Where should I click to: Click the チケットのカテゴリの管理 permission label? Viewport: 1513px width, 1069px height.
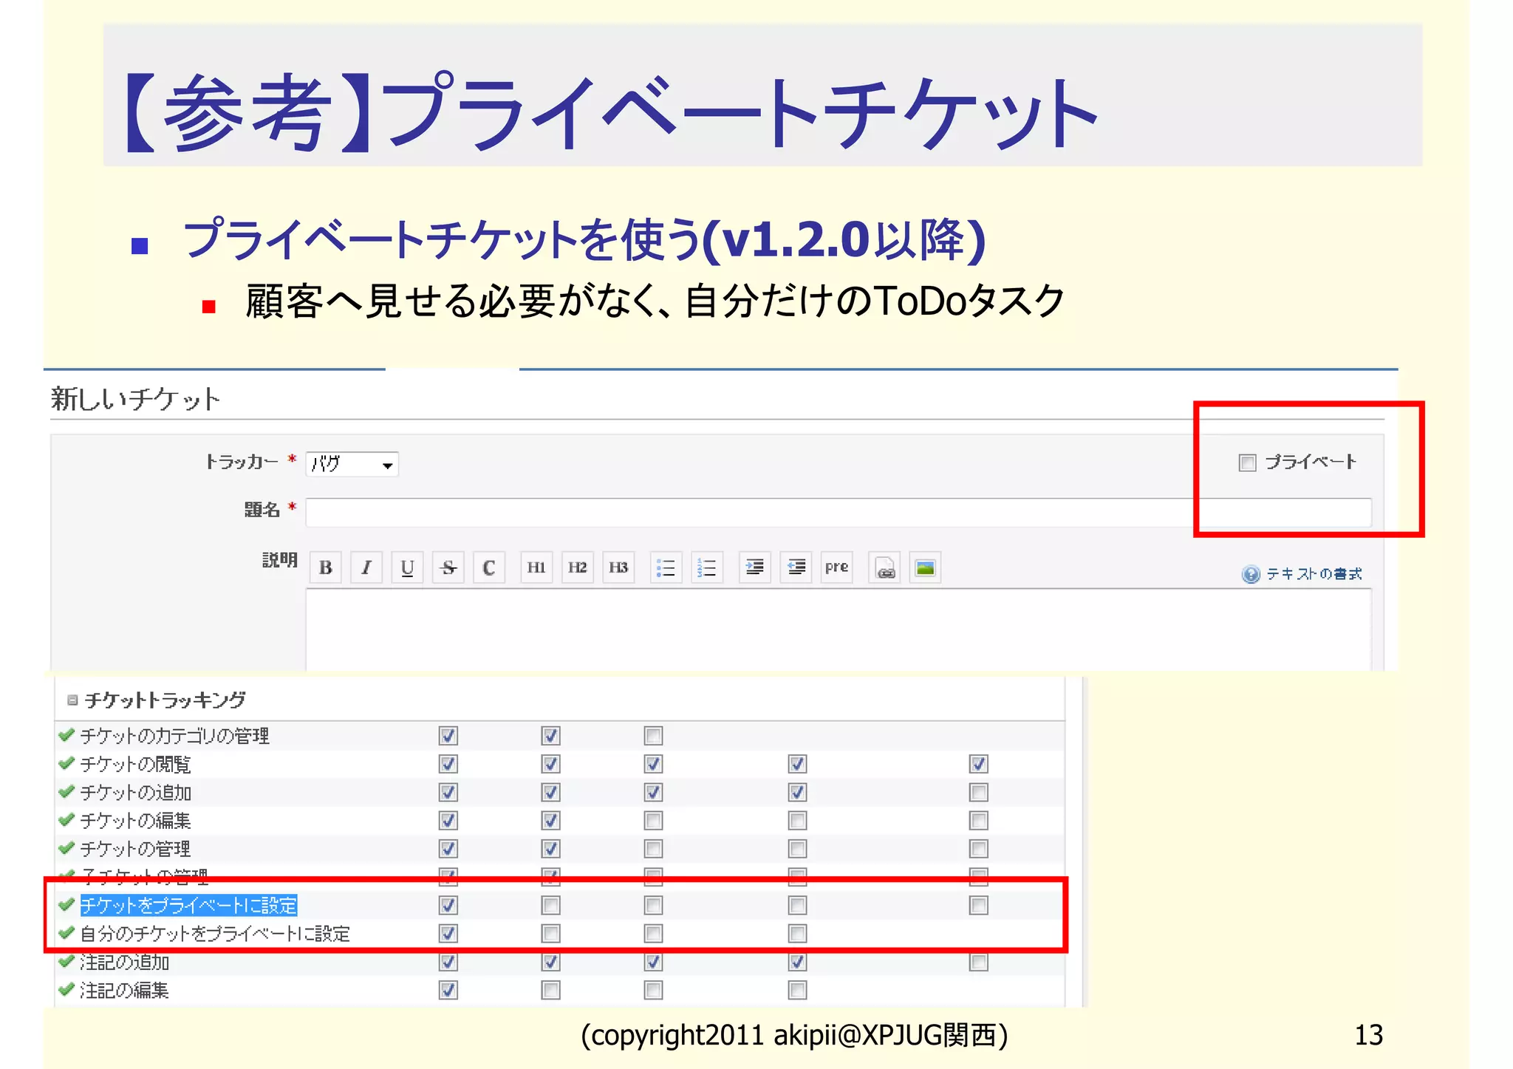click(174, 736)
